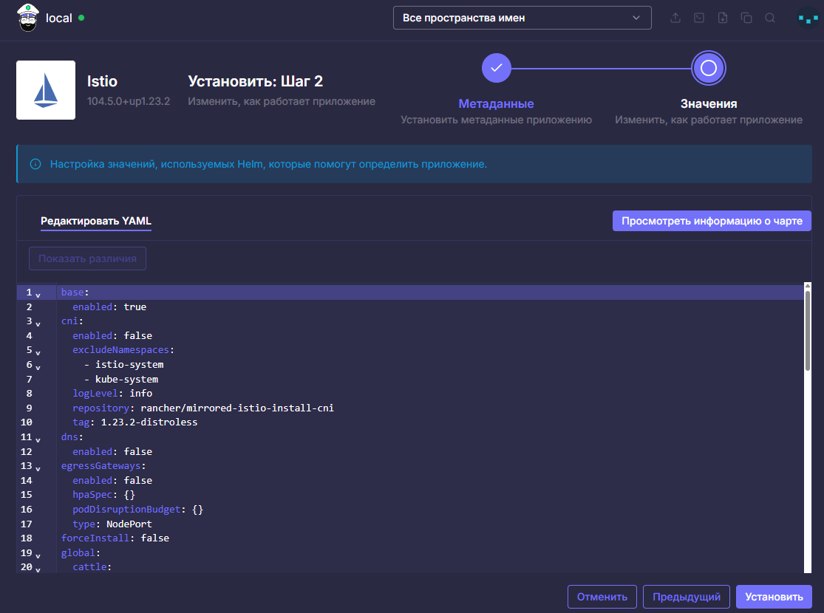Collapse the cni section fold arrow
The height and width of the screenshot is (613, 824).
pyautogui.click(x=38, y=323)
